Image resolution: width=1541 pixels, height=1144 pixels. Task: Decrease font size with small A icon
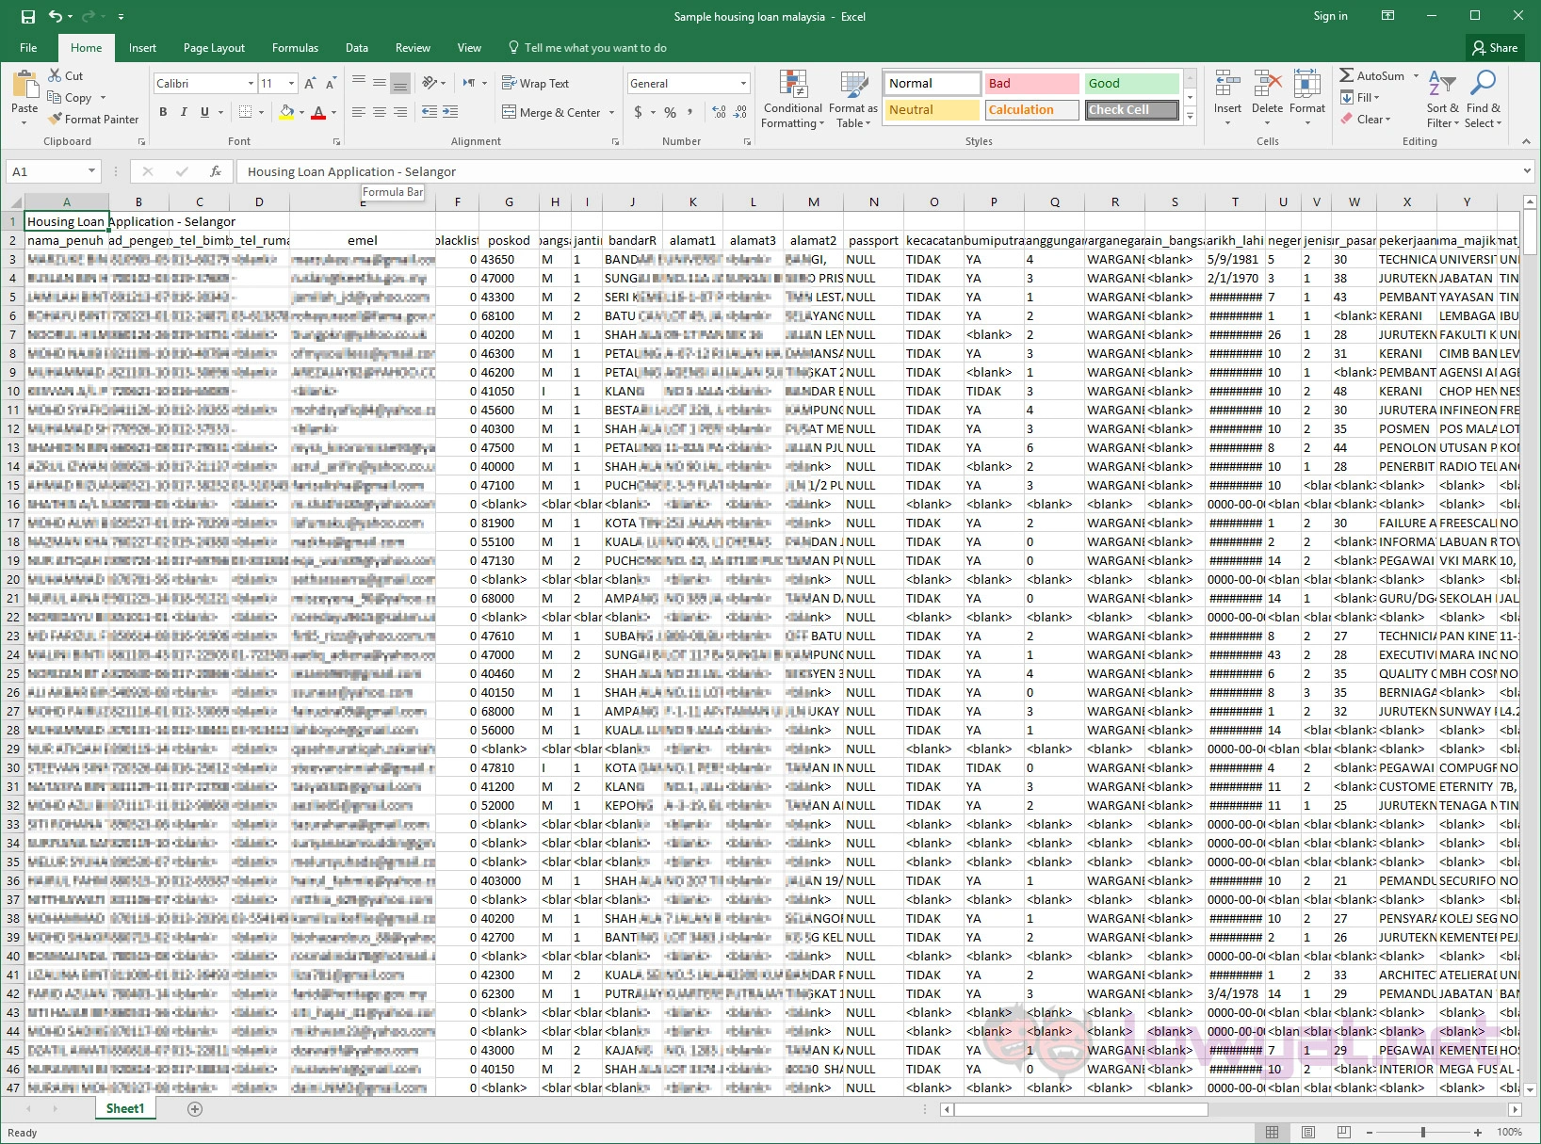[331, 84]
